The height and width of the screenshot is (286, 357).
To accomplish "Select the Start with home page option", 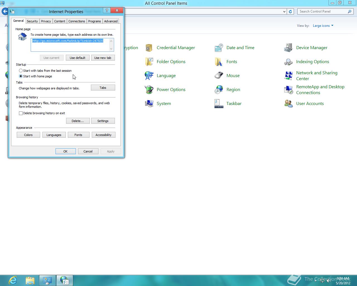I will [21, 76].
